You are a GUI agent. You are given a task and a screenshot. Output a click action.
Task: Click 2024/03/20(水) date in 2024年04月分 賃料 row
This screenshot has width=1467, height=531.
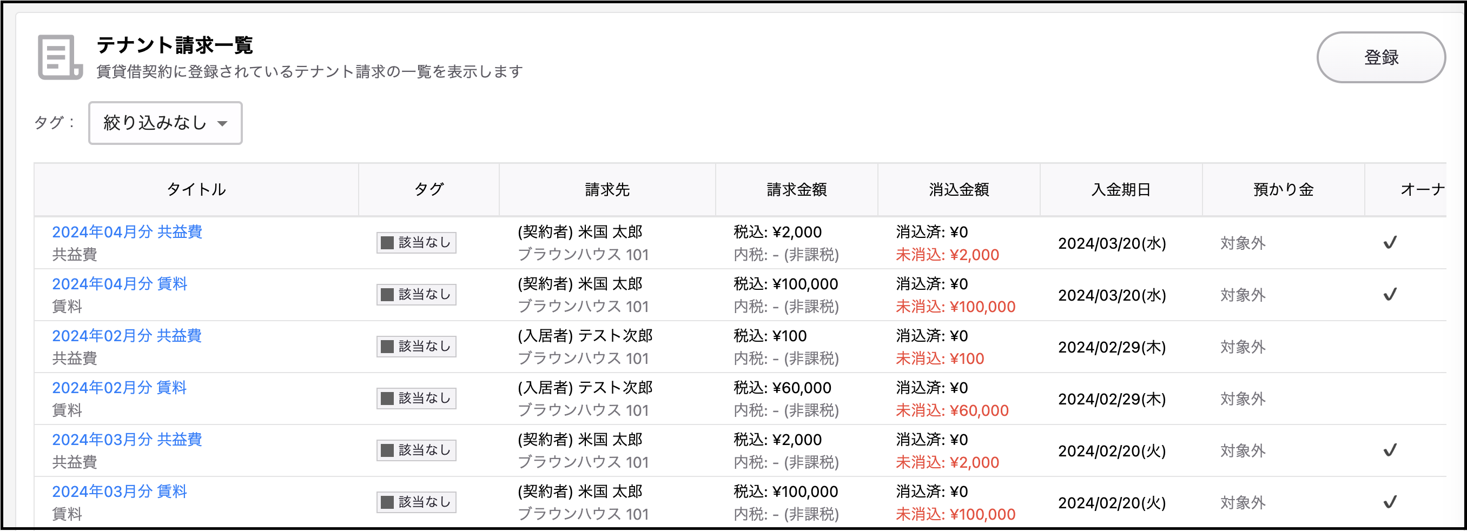pos(1112,295)
